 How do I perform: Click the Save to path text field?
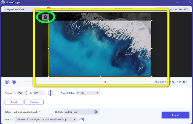(x=43, y=119)
